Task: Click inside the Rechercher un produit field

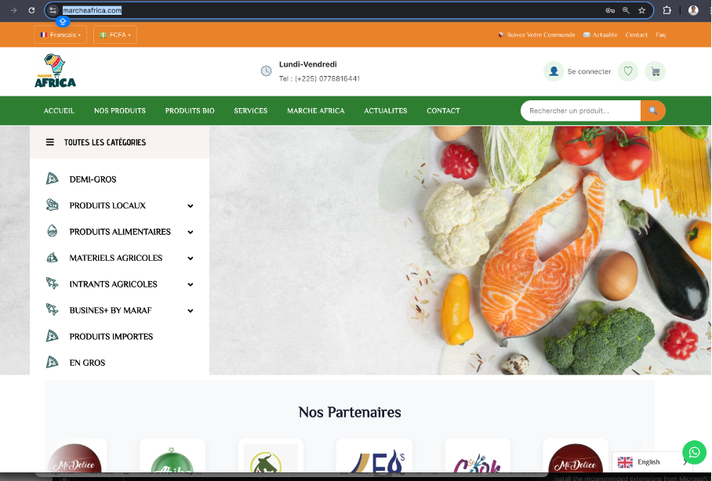Action: point(580,110)
